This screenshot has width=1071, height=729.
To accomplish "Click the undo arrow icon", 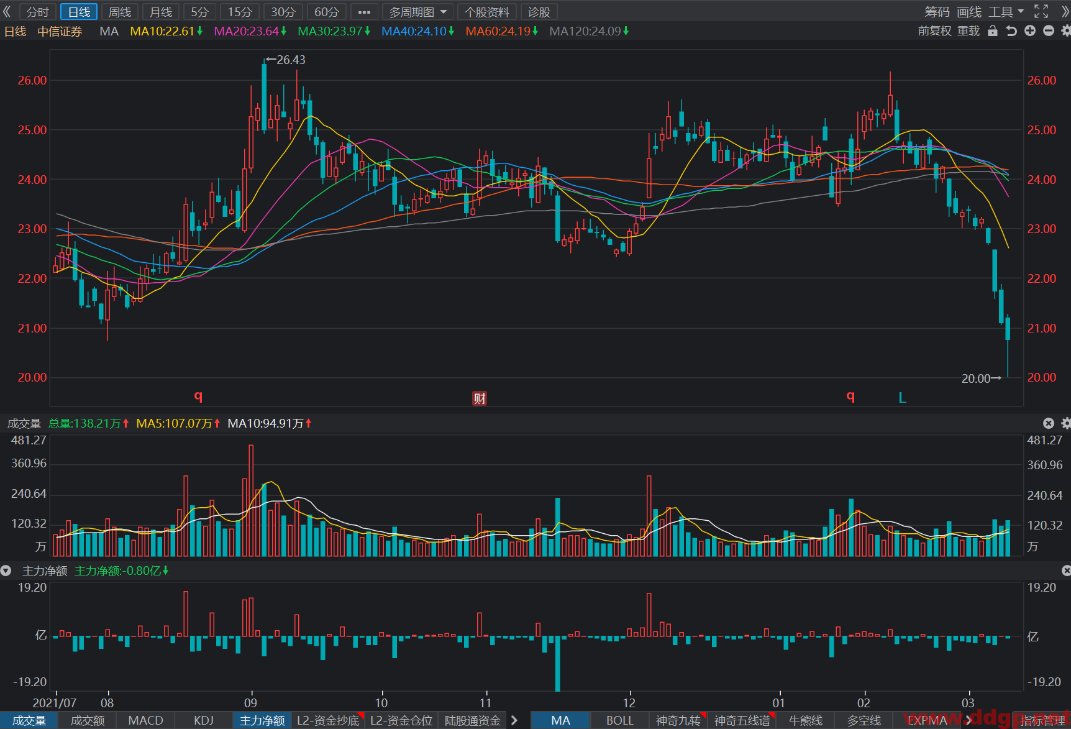I will click(1011, 31).
